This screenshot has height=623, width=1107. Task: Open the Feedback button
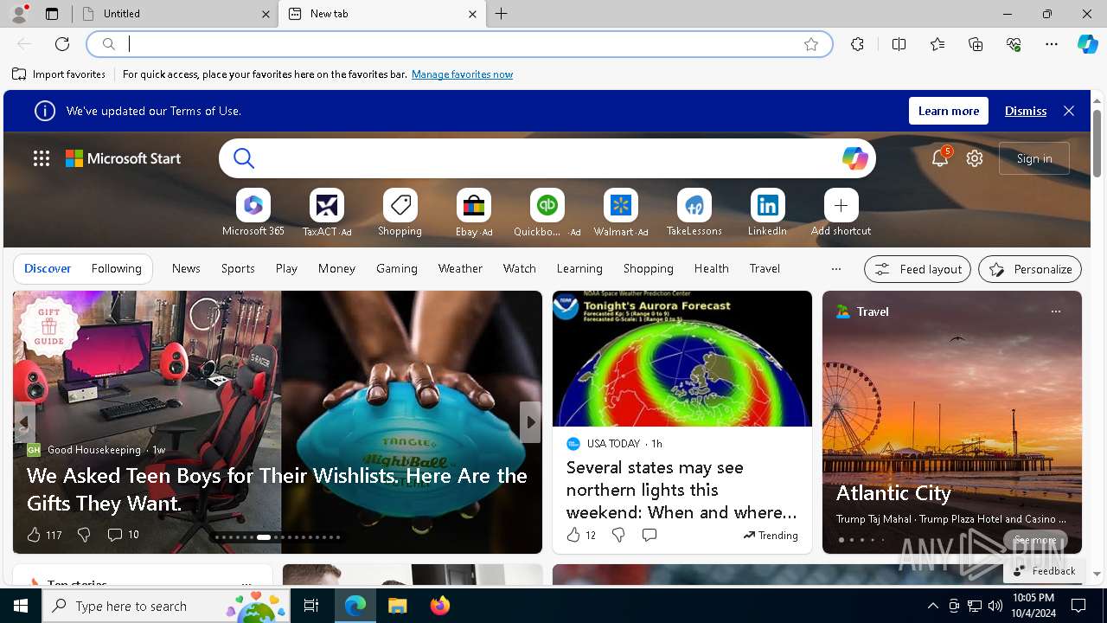(1044, 570)
